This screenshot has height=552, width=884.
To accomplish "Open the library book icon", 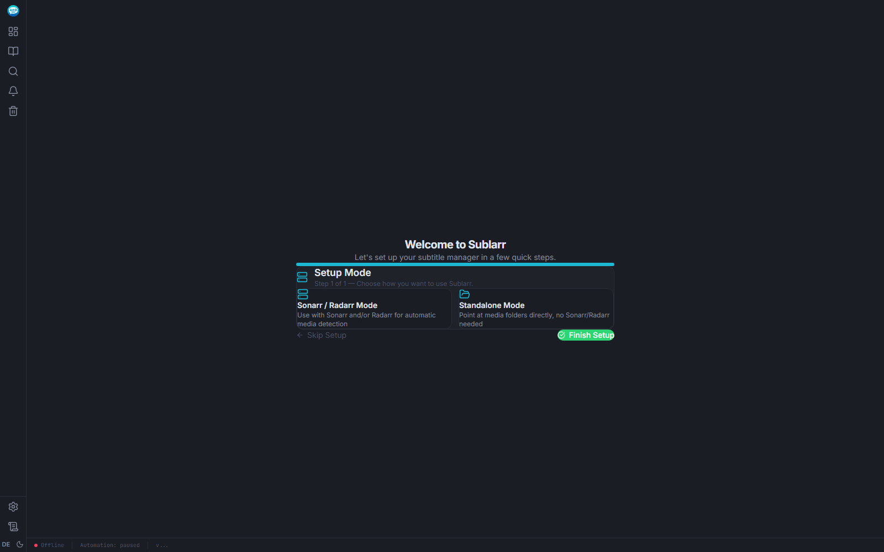I will [x=13, y=51].
